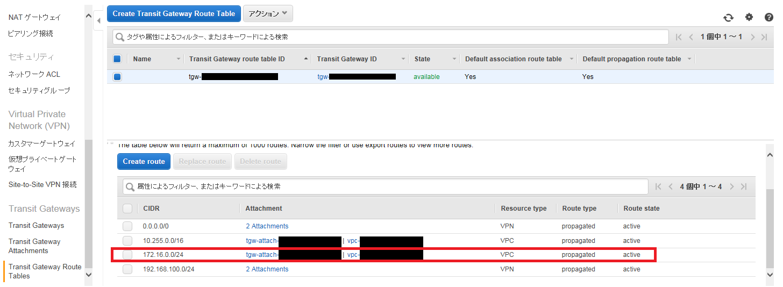Screen dimensions: 783x287
Task: Go to last page of routes list
Action: pyautogui.click(x=744, y=186)
